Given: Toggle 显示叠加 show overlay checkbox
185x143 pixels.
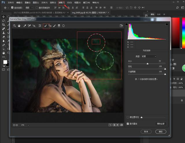Looking at the screenshot, I should click(x=128, y=124).
